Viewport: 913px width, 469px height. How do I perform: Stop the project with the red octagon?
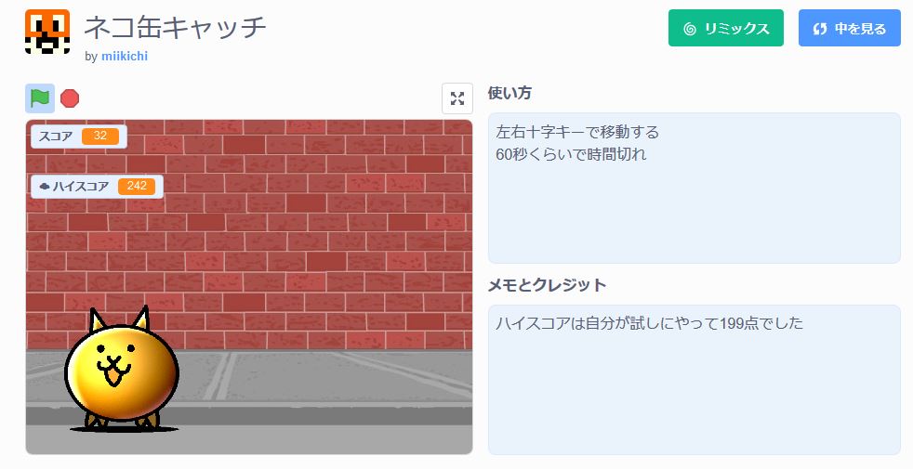pyautogui.click(x=70, y=98)
